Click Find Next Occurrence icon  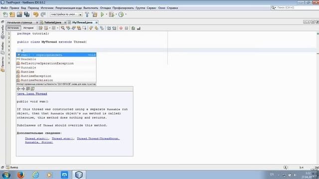74,28
